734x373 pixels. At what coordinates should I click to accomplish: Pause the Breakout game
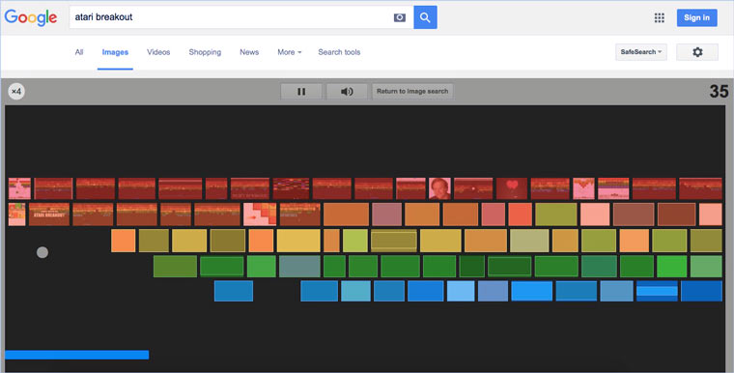pos(301,92)
